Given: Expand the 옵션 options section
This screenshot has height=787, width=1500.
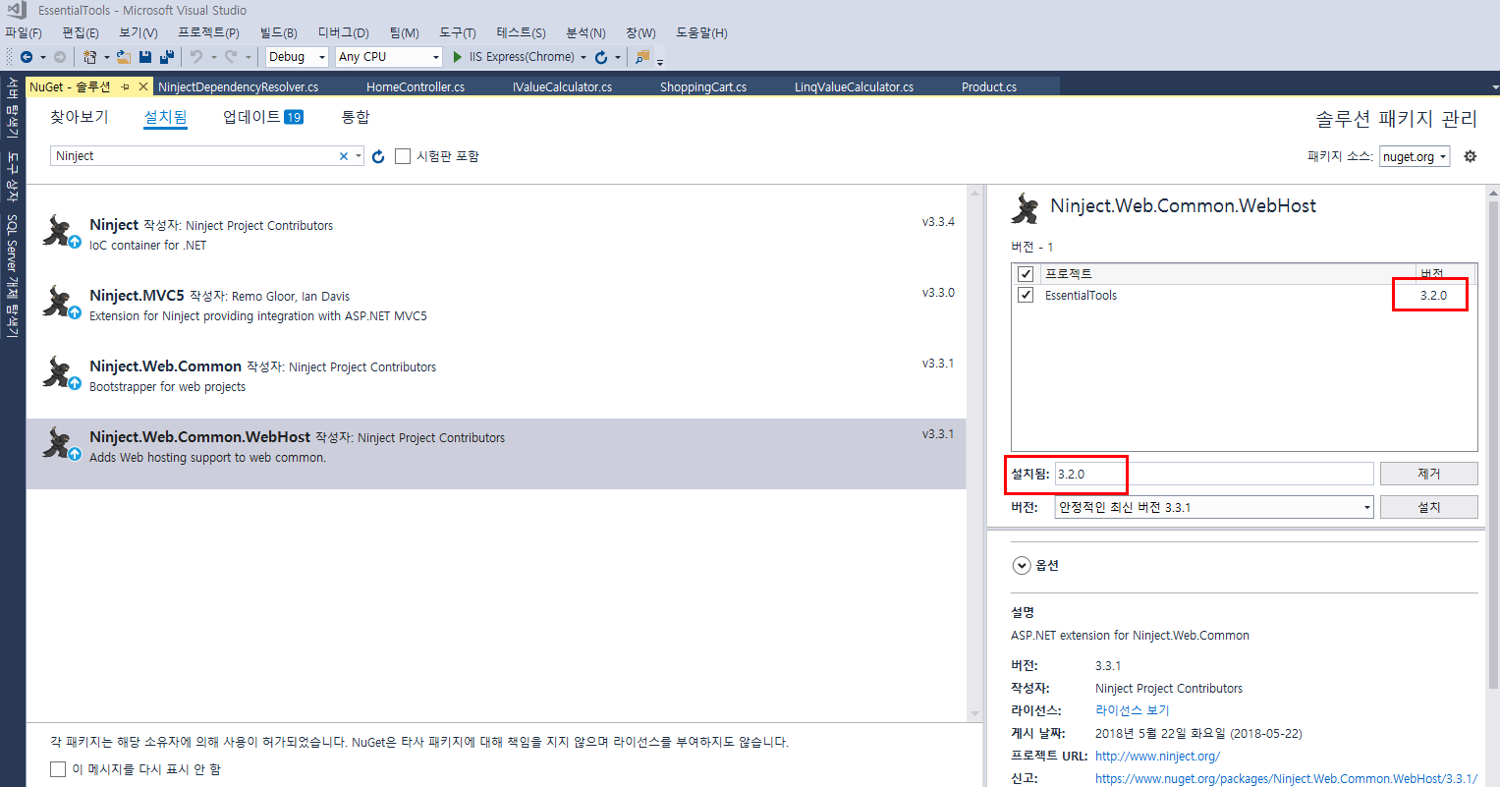Looking at the screenshot, I should [x=1022, y=565].
